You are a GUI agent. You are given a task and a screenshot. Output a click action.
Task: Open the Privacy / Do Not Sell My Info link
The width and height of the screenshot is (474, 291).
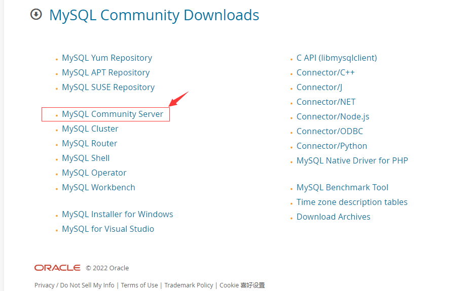75,285
